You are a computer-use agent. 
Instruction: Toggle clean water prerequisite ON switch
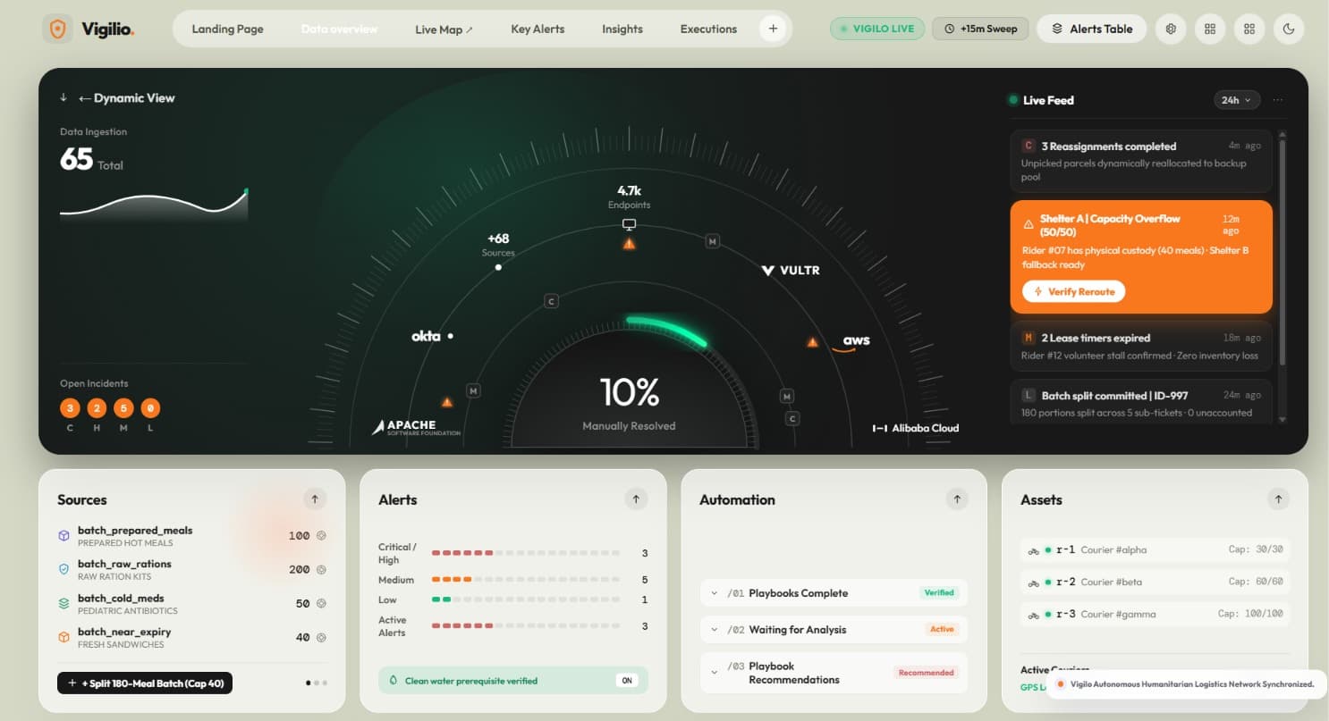(x=627, y=681)
